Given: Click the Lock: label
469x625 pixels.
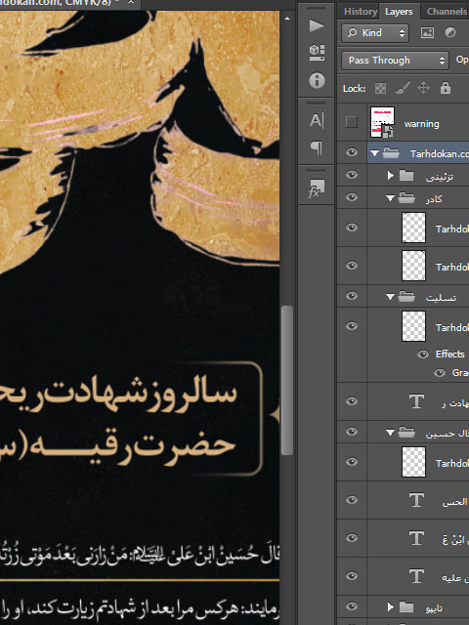Looking at the screenshot, I should click(x=354, y=89).
